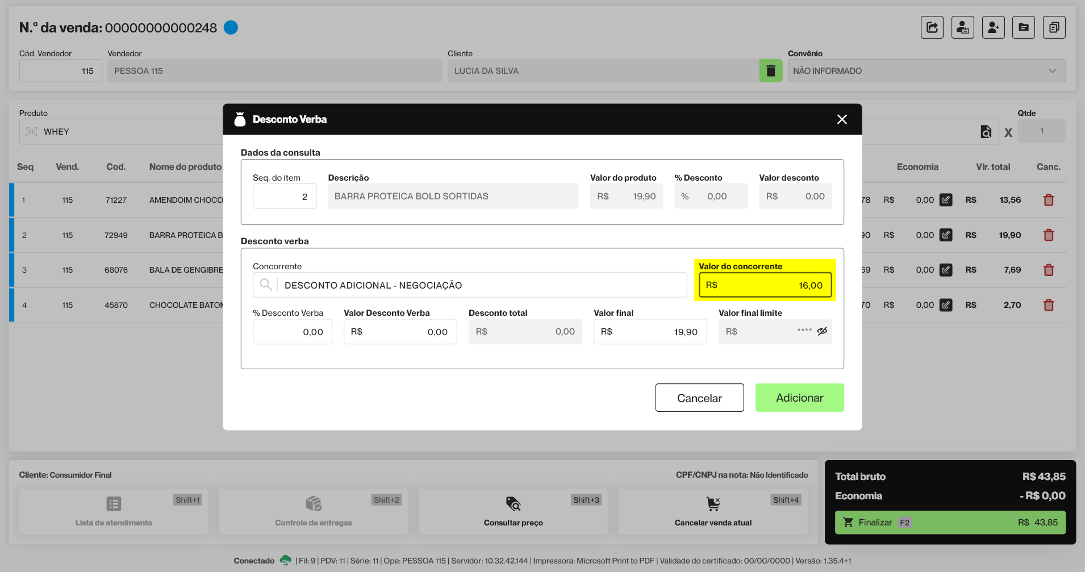Image resolution: width=1085 pixels, height=572 pixels.
Task: Click the product search document icon
Action: tap(986, 132)
